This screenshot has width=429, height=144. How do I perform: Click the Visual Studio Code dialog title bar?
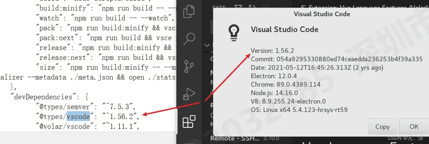tap(322, 14)
